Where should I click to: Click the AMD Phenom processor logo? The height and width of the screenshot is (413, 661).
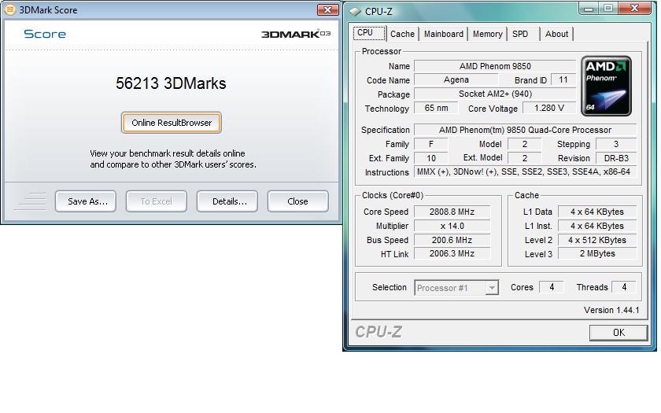coord(606,86)
